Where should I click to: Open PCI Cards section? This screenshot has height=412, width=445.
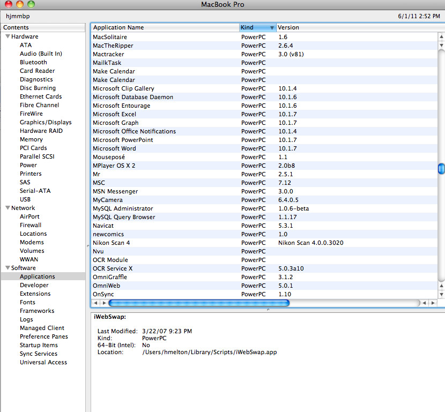pos(33,148)
